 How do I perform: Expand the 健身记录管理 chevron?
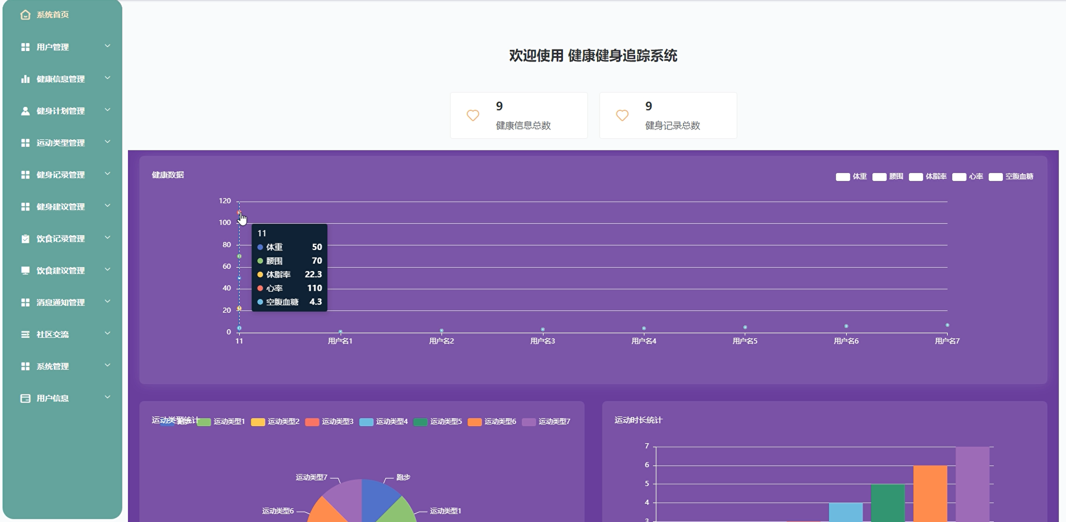click(x=107, y=174)
